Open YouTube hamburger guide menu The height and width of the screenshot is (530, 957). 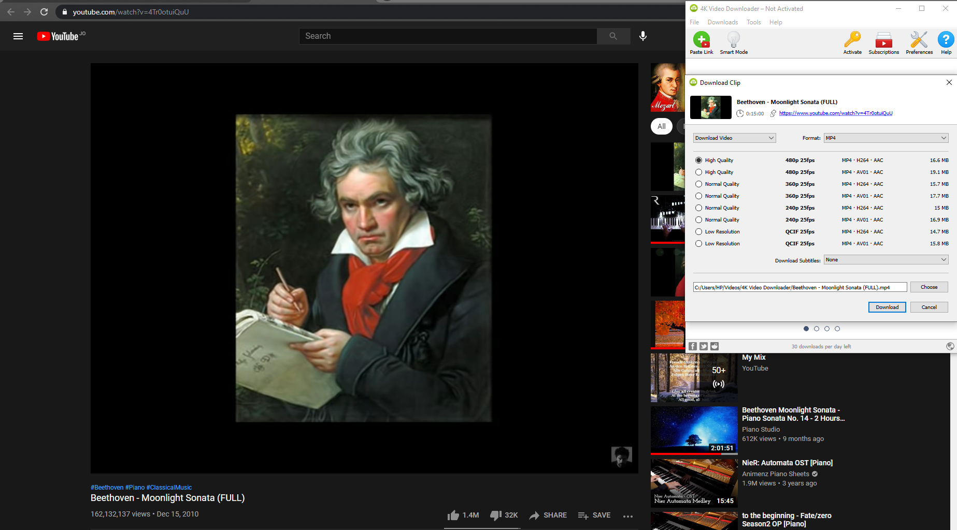18,36
